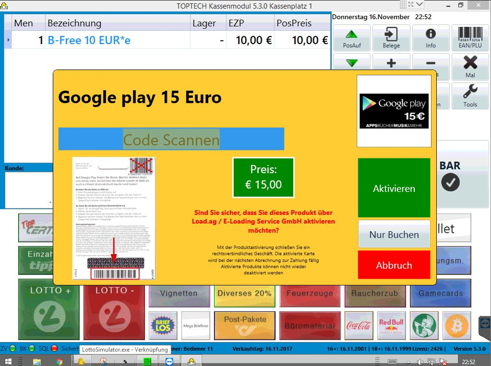Open the Windows Start button

[8, 361]
